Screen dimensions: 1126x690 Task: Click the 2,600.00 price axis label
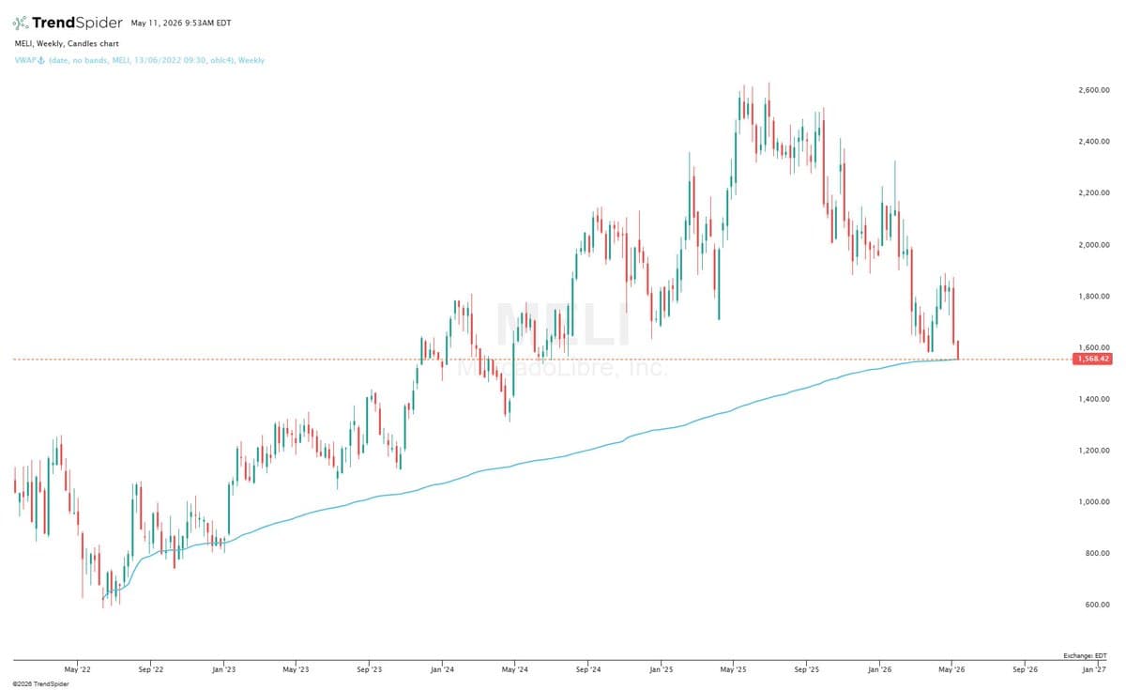(x=1095, y=90)
